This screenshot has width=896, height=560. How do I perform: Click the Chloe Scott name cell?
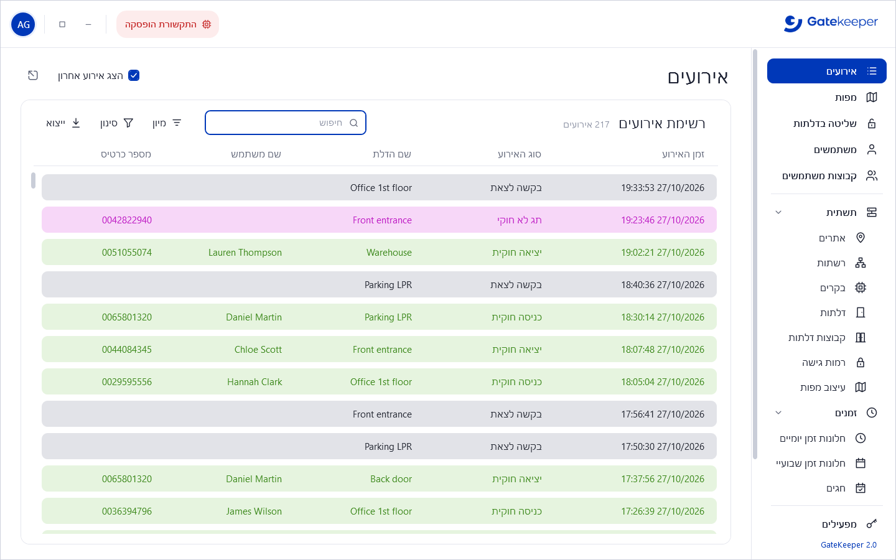[258, 349]
